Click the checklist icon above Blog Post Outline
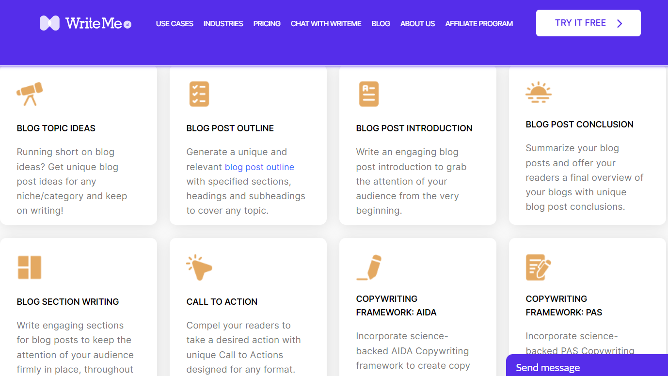Image resolution: width=668 pixels, height=376 pixels. 199,94
